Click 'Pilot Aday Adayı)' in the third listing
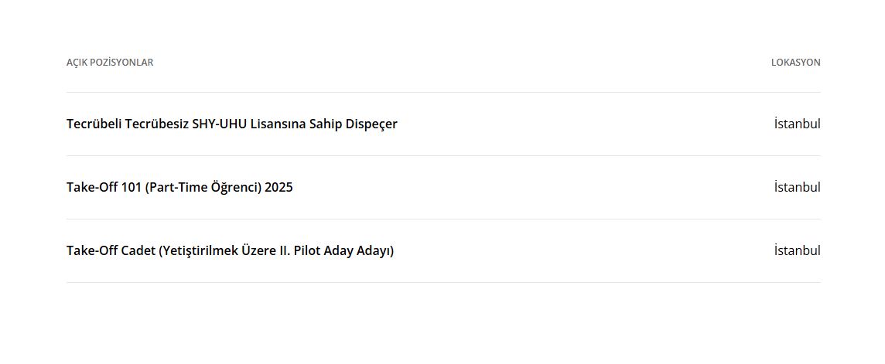The image size is (885, 364). [343, 250]
